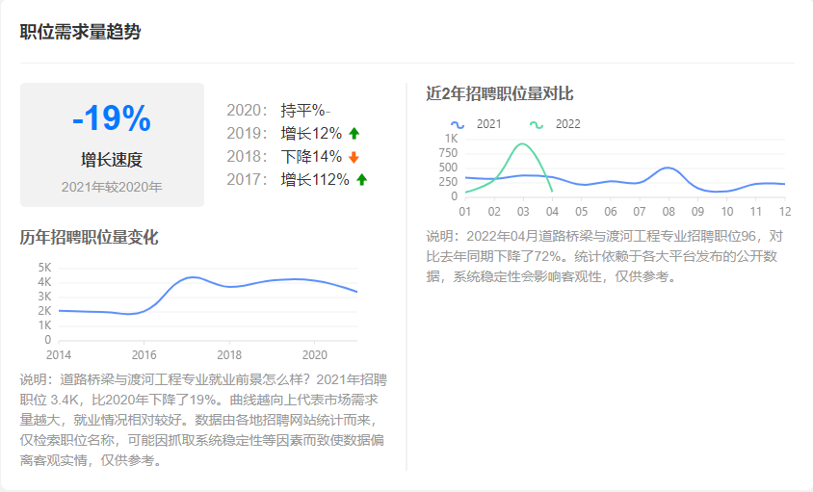813x492 pixels.
Task: Click the 2021年较2020年 caption
Action: point(112,187)
